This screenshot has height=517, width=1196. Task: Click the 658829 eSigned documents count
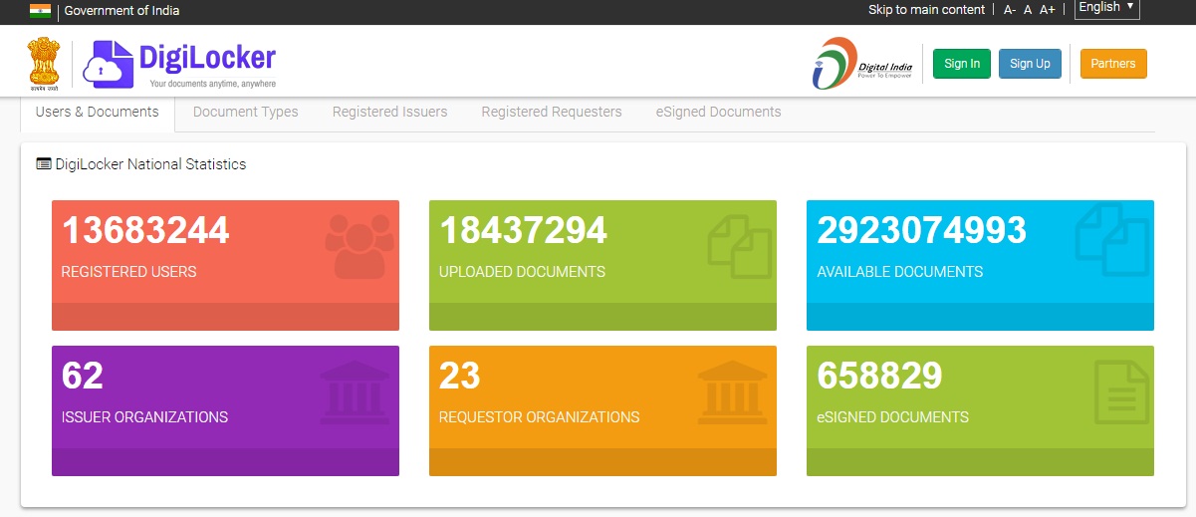[879, 376]
